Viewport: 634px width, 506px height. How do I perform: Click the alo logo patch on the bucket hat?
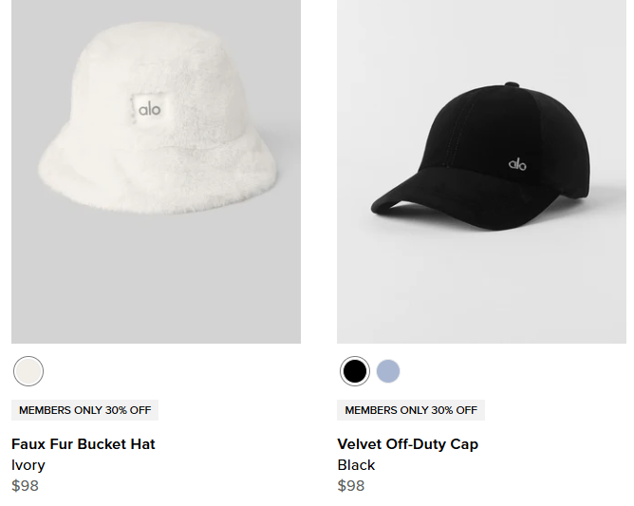click(x=148, y=109)
